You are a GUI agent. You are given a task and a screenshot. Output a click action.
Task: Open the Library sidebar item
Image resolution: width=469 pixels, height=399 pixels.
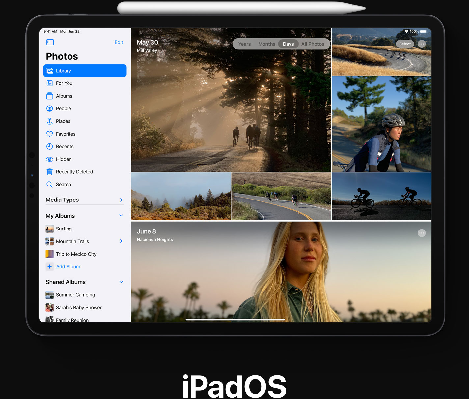pyautogui.click(x=85, y=71)
